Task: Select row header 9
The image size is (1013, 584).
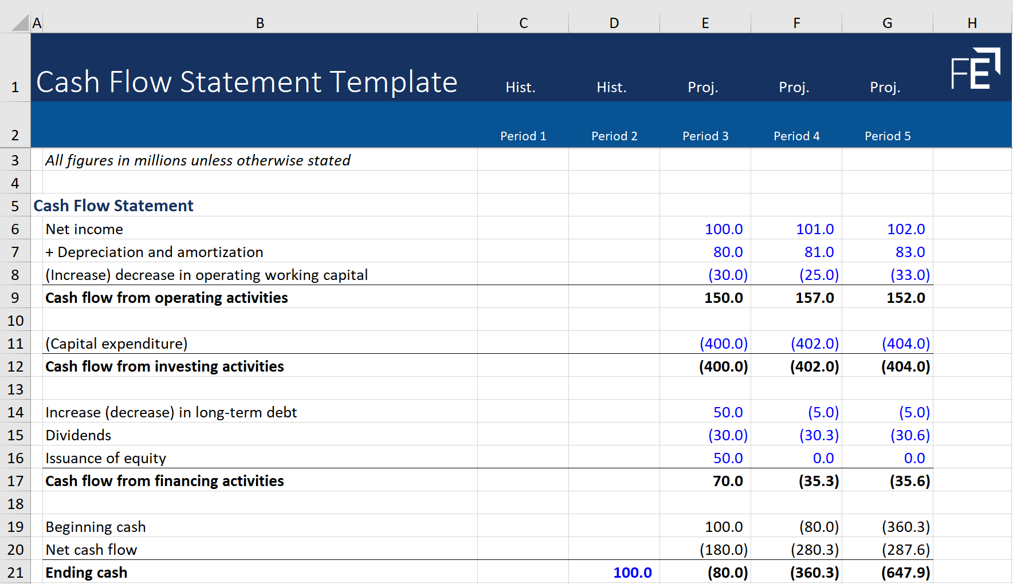Action: 15,297
